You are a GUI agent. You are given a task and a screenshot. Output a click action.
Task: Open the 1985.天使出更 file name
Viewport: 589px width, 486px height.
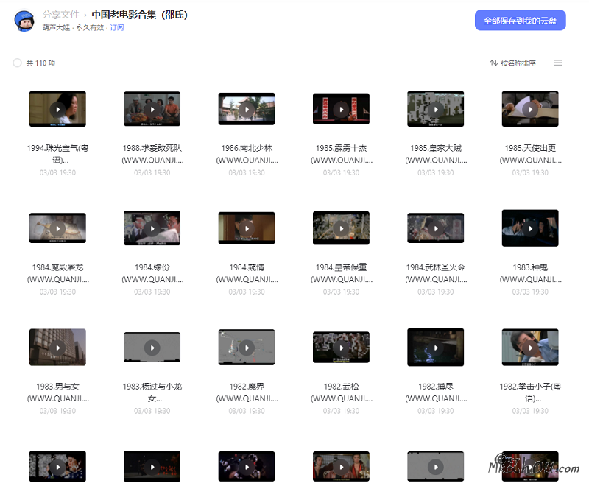click(x=530, y=154)
